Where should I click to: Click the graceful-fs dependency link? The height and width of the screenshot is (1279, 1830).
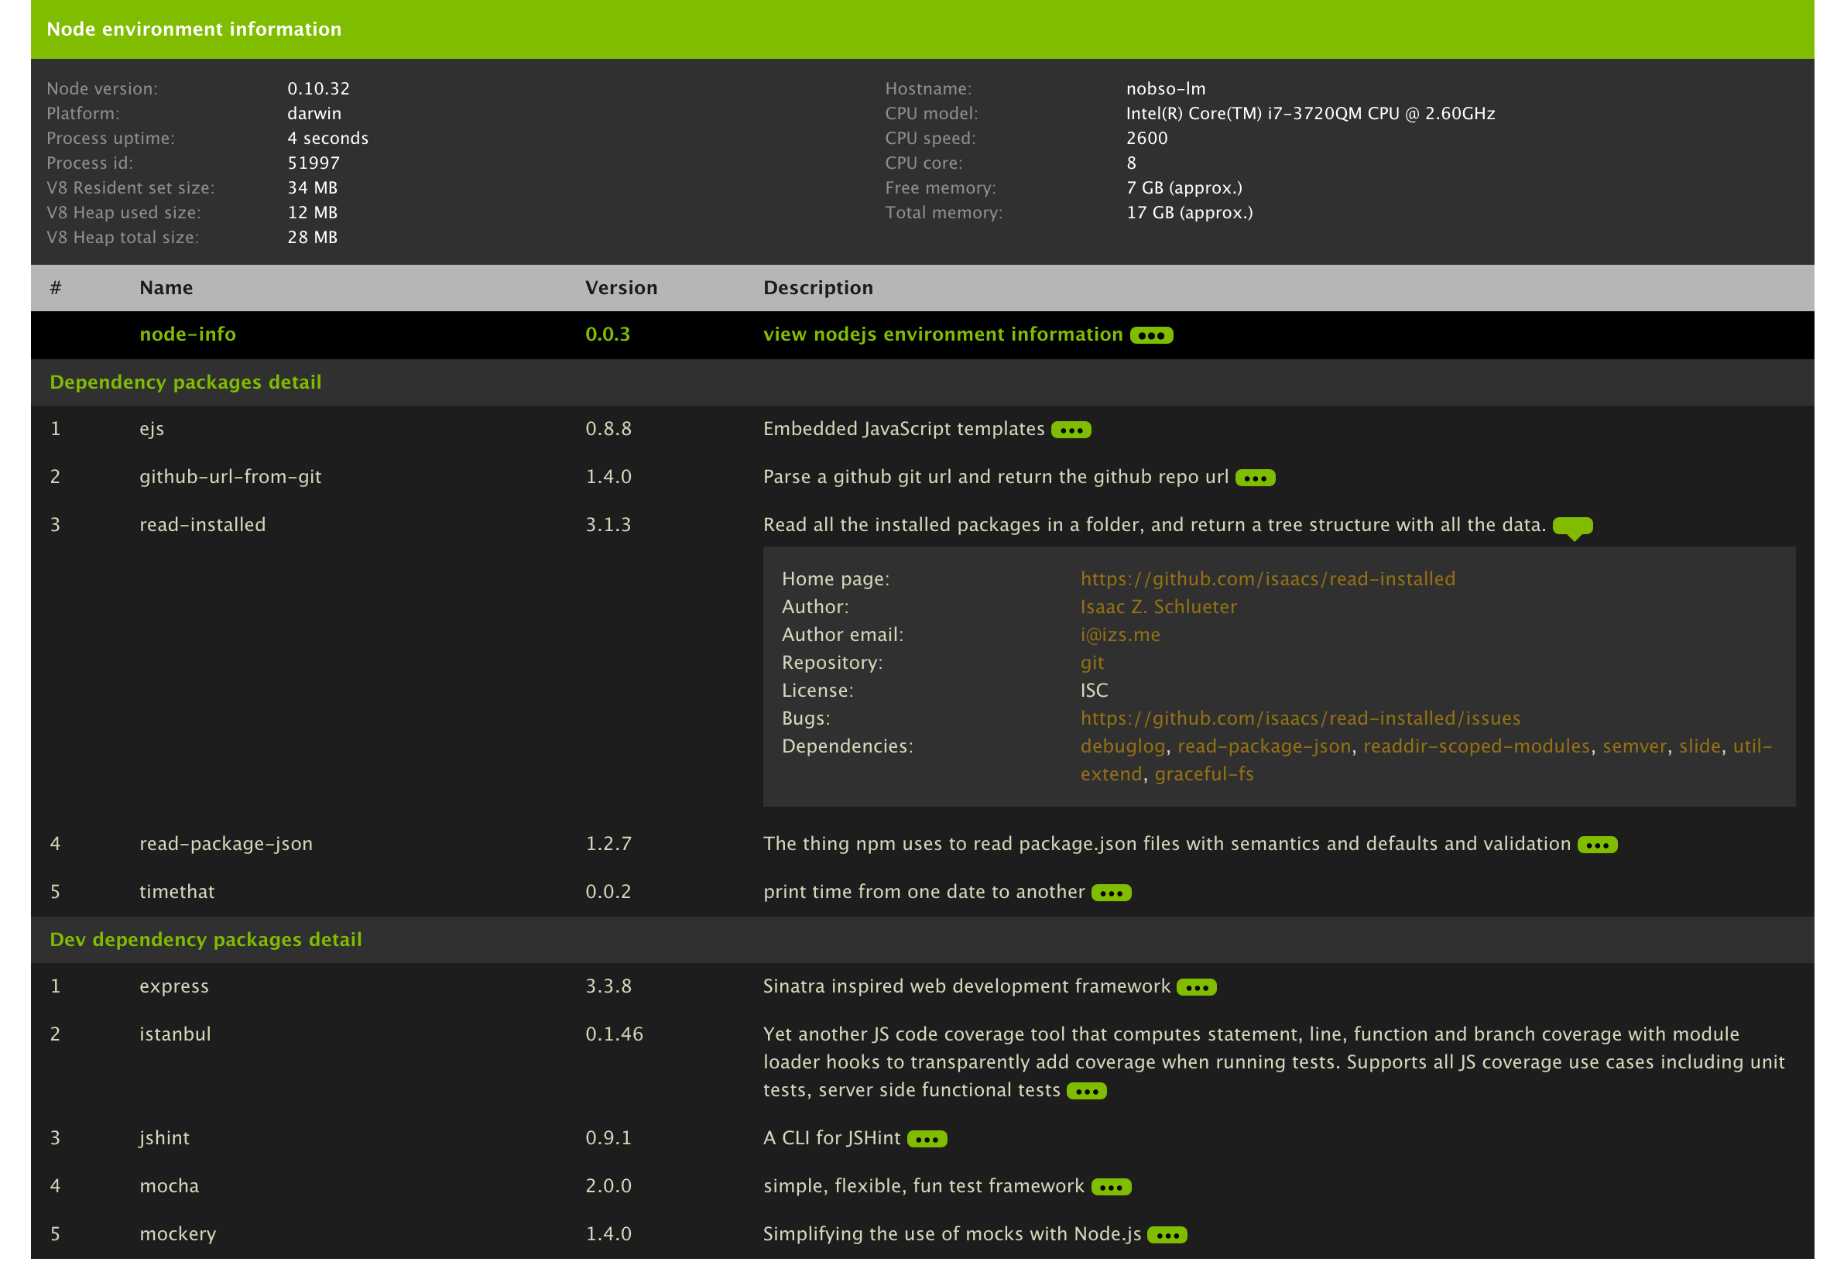[1203, 774]
